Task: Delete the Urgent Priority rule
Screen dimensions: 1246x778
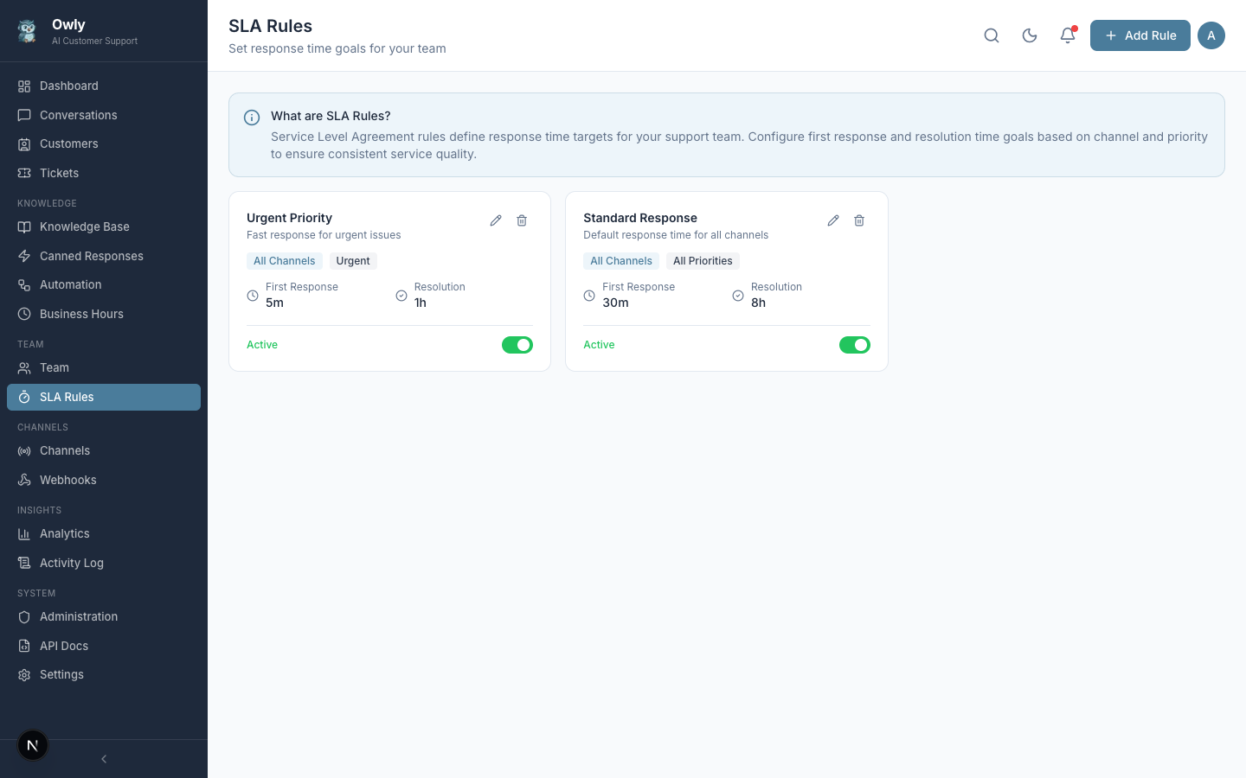Action: 522,220
